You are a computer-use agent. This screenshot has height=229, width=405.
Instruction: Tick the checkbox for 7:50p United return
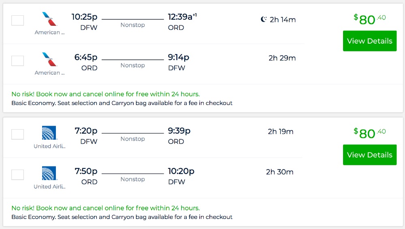point(18,174)
